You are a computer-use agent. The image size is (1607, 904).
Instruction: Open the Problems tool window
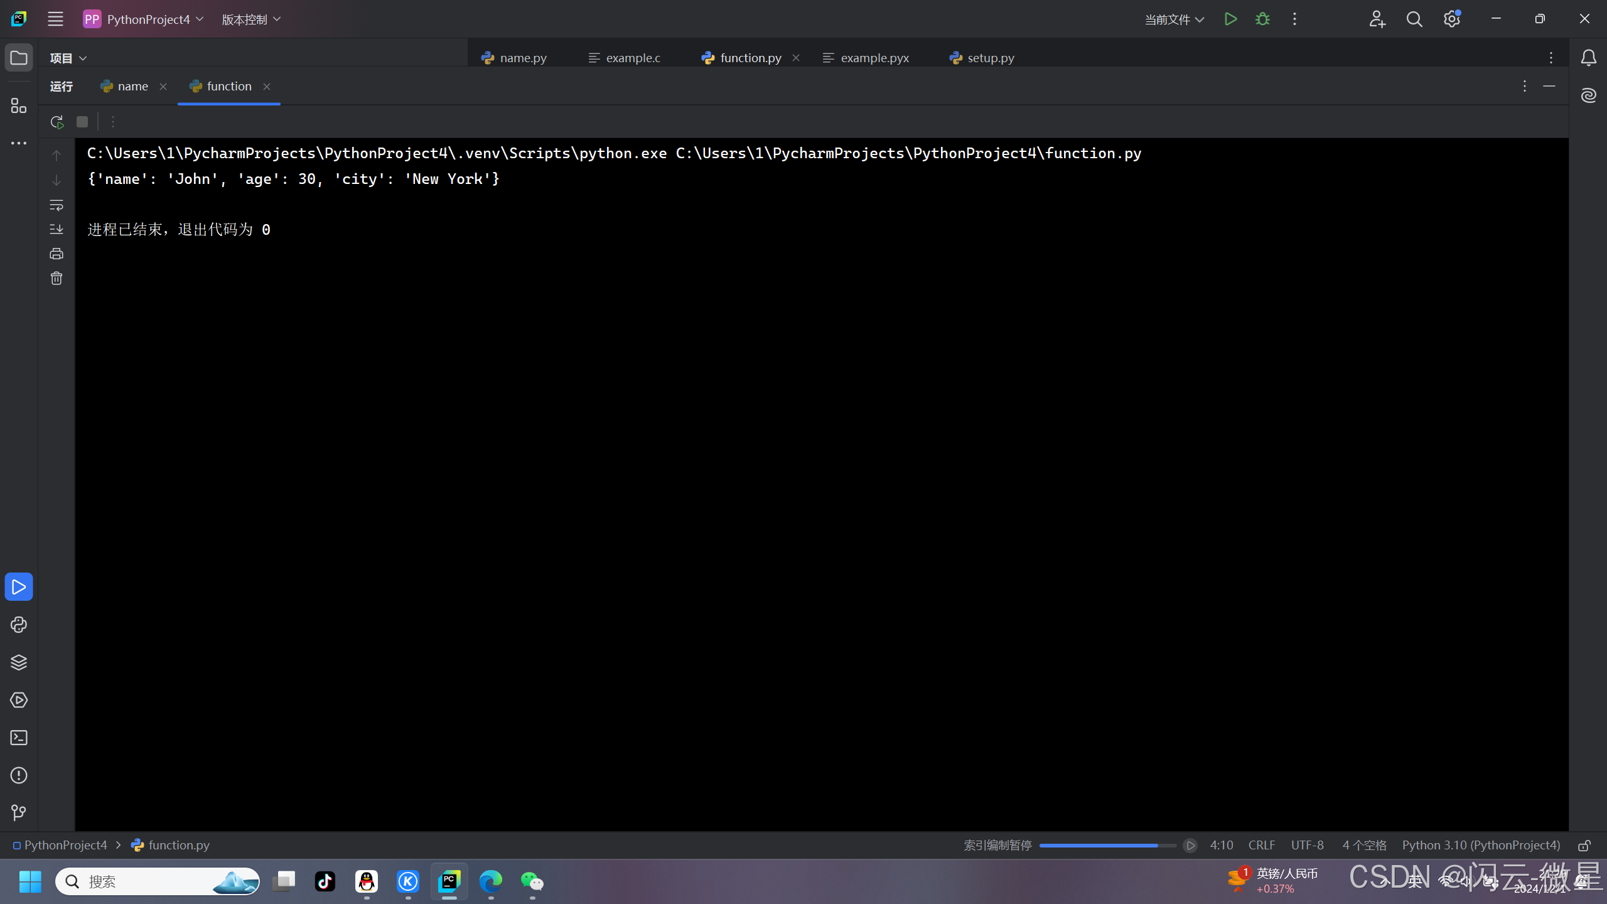(19, 775)
